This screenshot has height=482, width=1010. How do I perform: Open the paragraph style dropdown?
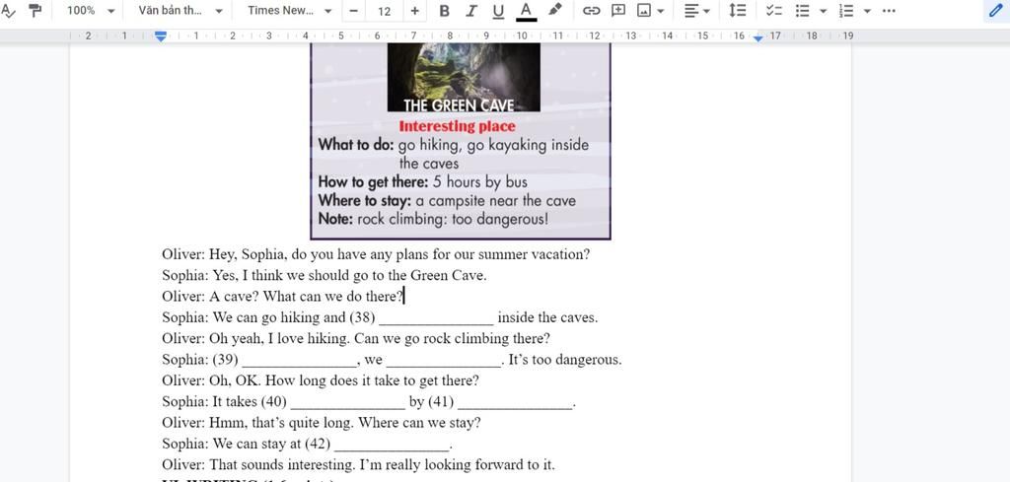[181, 11]
